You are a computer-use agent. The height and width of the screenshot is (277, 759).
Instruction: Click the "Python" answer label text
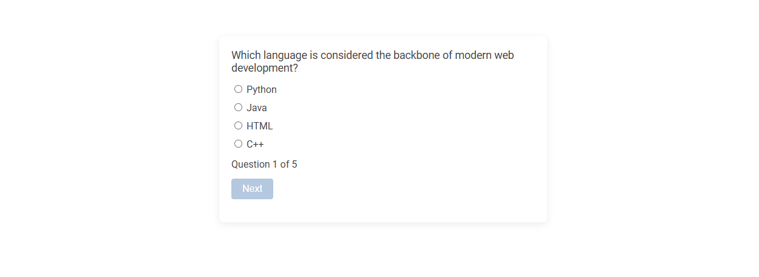pos(262,90)
